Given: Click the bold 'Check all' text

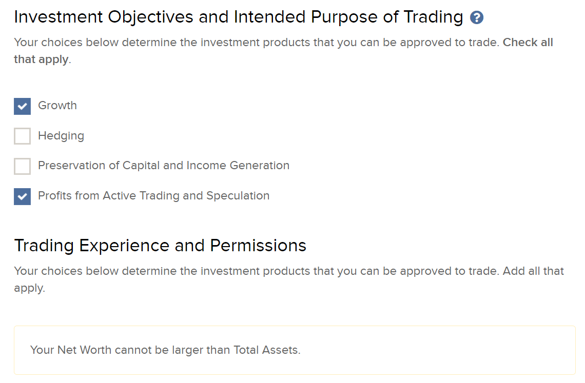Looking at the screenshot, I should click(528, 43).
